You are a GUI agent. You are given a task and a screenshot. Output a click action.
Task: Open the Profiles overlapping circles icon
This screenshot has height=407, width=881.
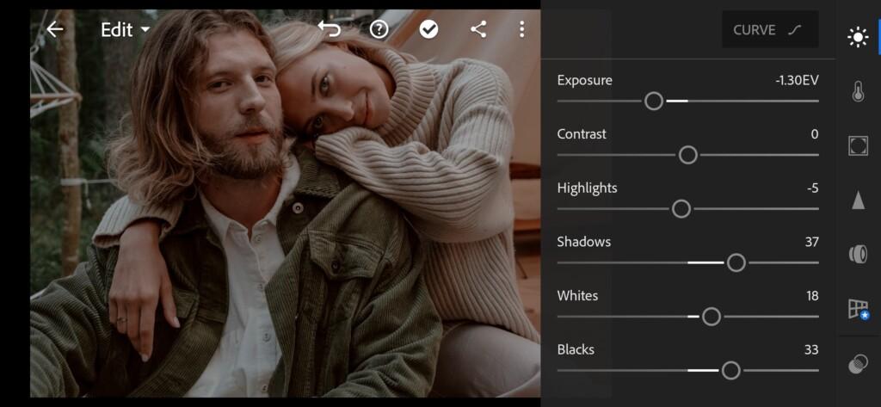tap(858, 363)
